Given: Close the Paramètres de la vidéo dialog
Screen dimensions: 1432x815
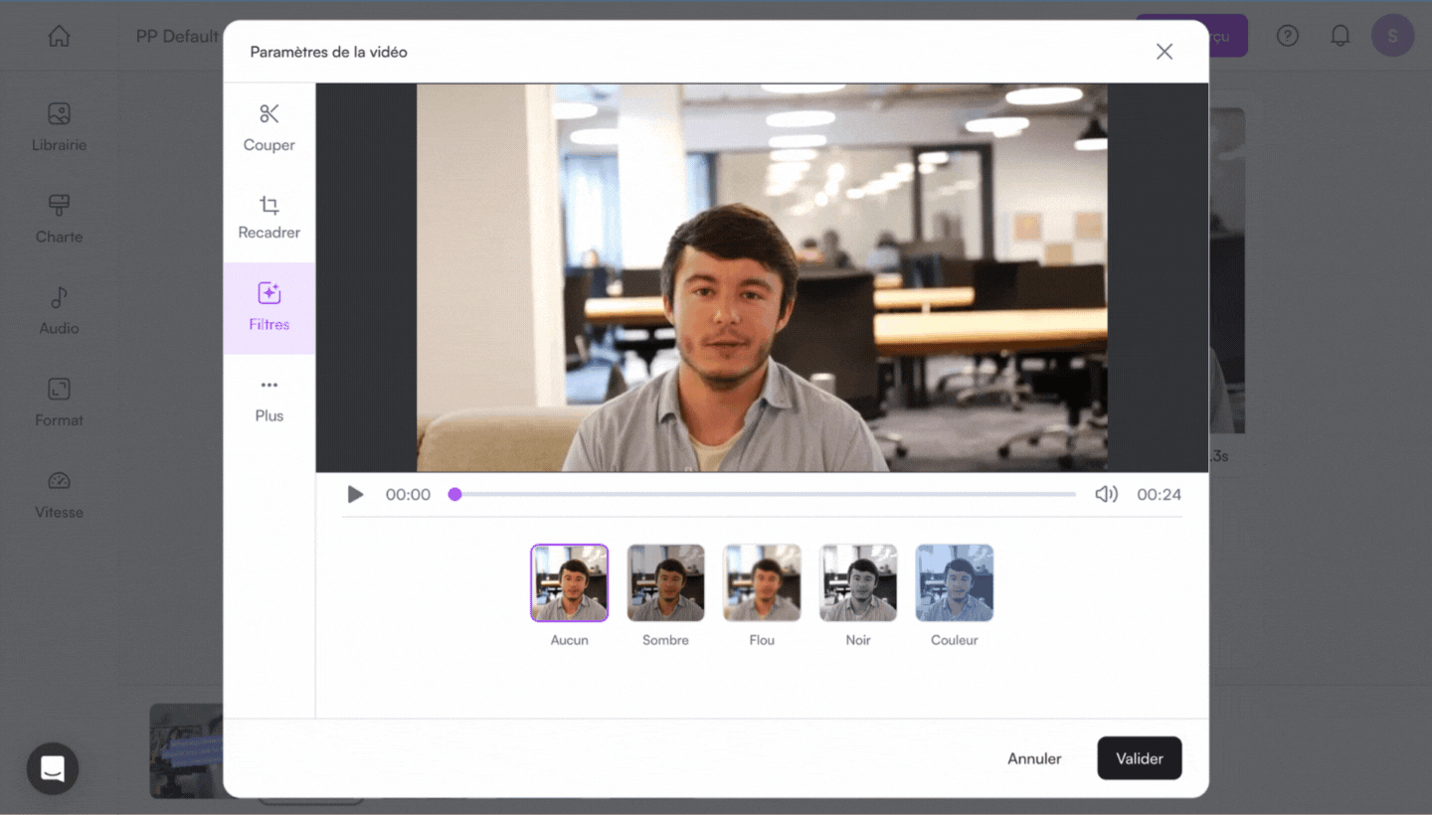Looking at the screenshot, I should [x=1164, y=52].
